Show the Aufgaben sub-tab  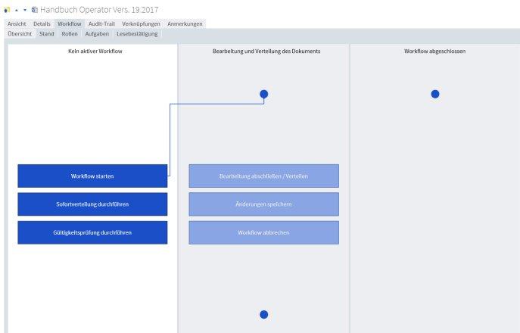(97, 34)
